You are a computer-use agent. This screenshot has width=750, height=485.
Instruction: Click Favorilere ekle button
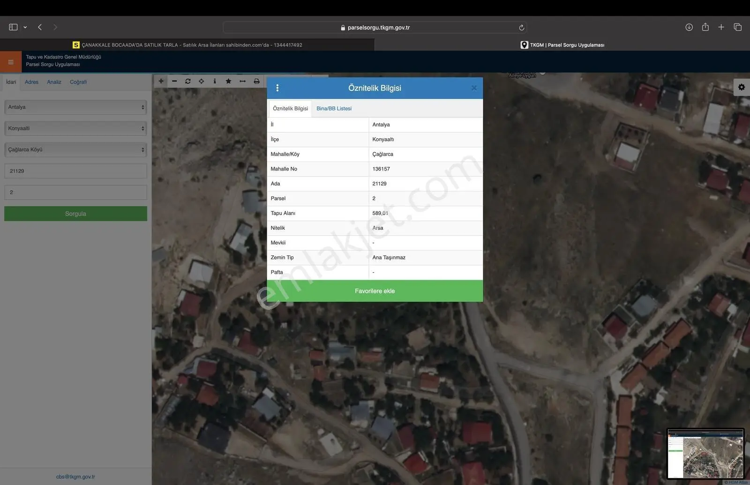[x=375, y=291]
